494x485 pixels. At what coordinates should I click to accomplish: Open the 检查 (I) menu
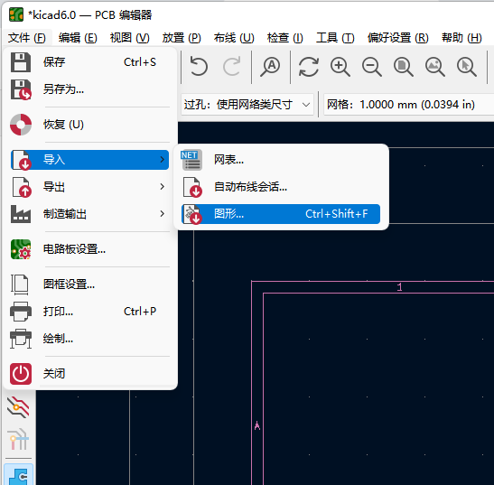click(284, 38)
